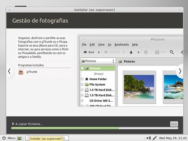The width and height of the screenshot is (188, 141).
Task: Click the 'Programas incluídos' label
Action: (31, 65)
